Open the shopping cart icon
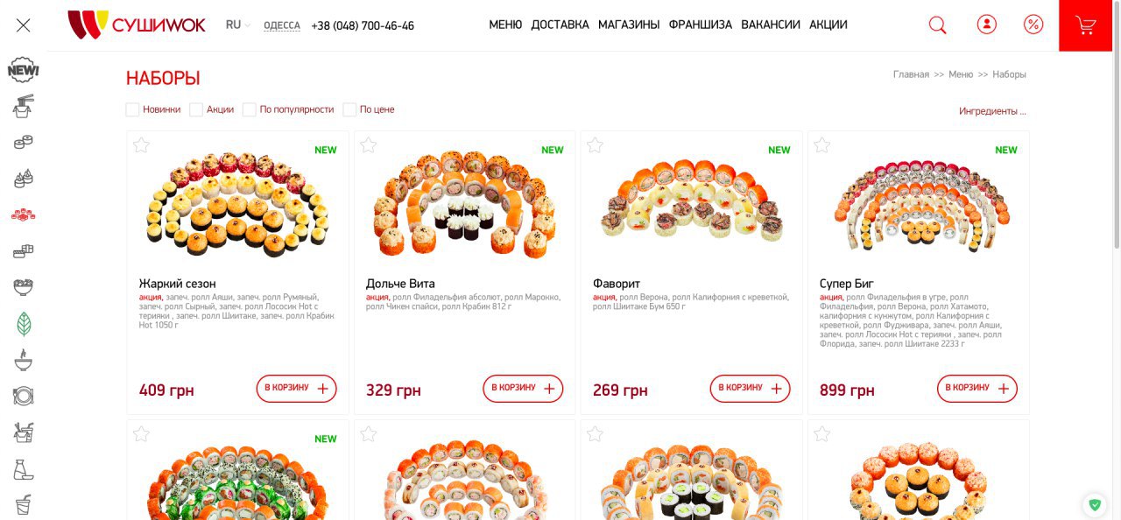The width and height of the screenshot is (1121, 520). click(x=1086, y=25)
